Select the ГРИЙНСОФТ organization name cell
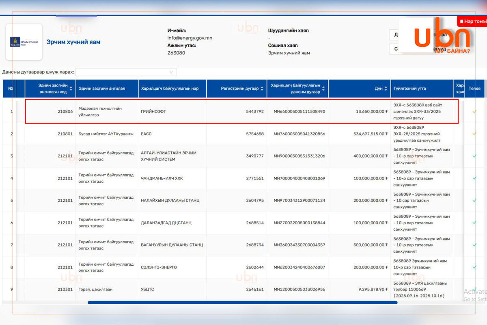487x325 pixels. click(153, 111)
